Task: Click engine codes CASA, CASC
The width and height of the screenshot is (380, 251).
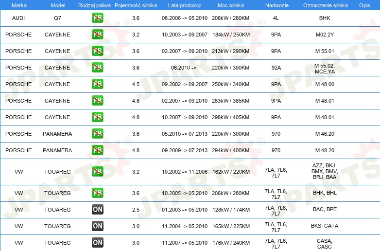Action: pos(325,244)
